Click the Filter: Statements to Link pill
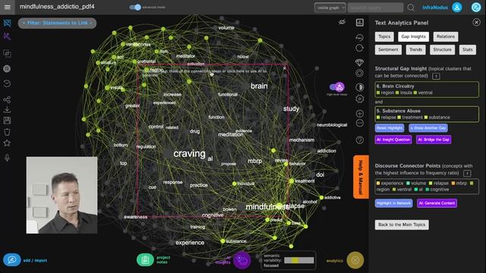Screen dimensions: 486x273 coord(58,23)
